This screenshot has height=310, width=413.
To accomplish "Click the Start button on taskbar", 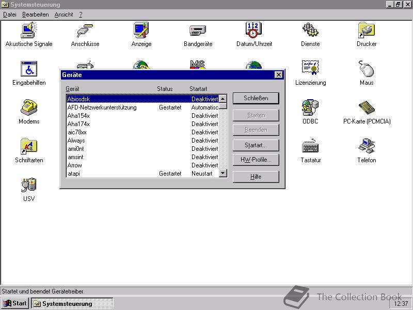I will [15, 303].
